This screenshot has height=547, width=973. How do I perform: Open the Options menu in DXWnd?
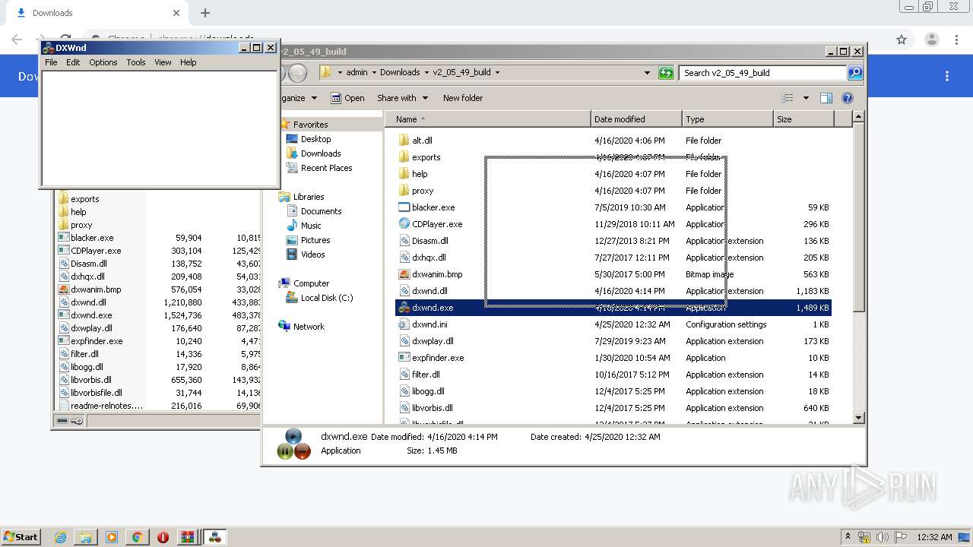(103, 62)
